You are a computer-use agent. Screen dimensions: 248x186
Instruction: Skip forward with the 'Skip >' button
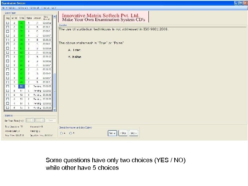pos(134,133)
